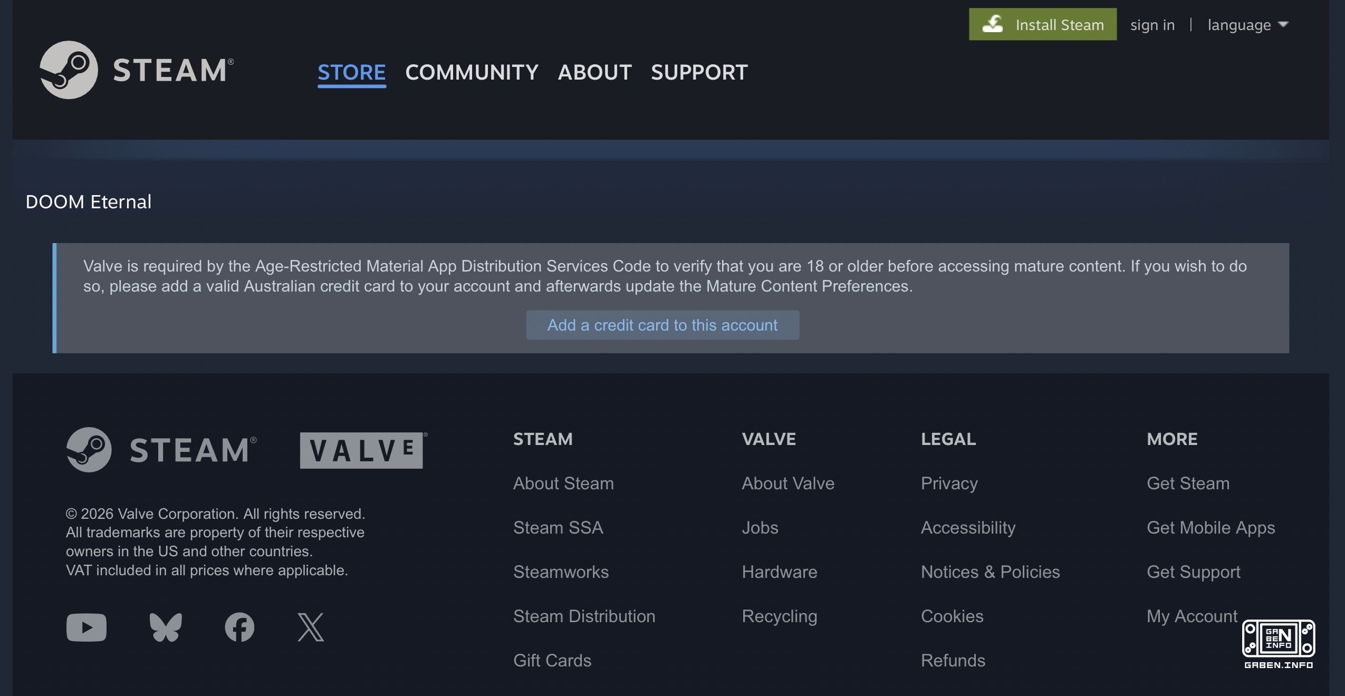
Task: Click the Valve logo in footer
Action: [363, 450]
